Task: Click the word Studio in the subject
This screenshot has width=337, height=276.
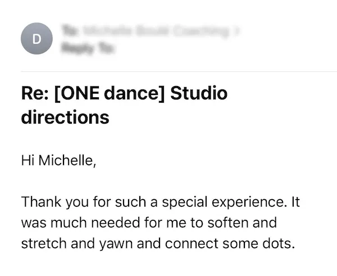Action: pyautogui.click(x=199, y=93)
